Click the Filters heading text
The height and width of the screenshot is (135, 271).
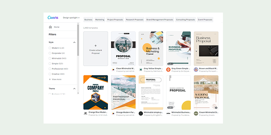coord(52,34)
